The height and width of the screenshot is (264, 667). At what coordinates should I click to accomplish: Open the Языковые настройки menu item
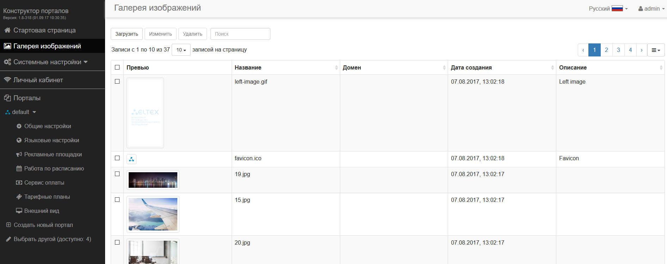[51, 140]
